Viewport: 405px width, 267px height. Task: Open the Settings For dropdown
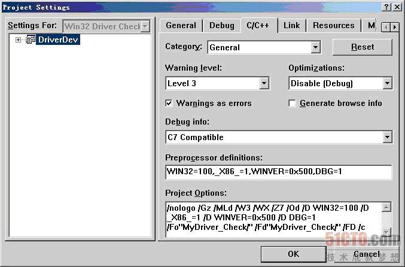click(145, 26)
